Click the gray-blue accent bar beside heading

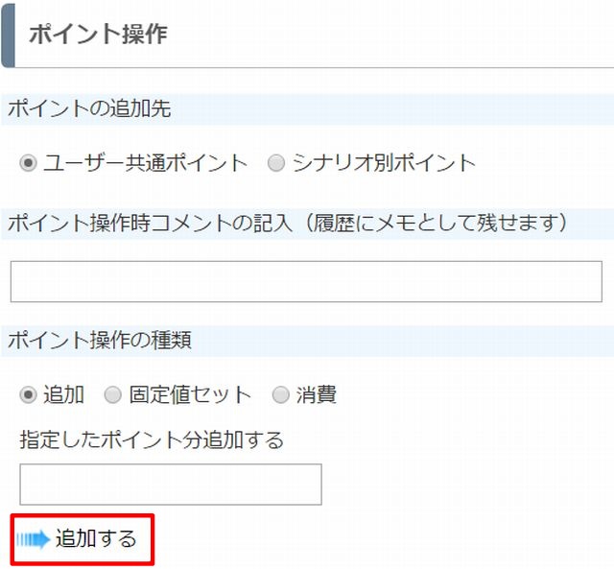9,36
